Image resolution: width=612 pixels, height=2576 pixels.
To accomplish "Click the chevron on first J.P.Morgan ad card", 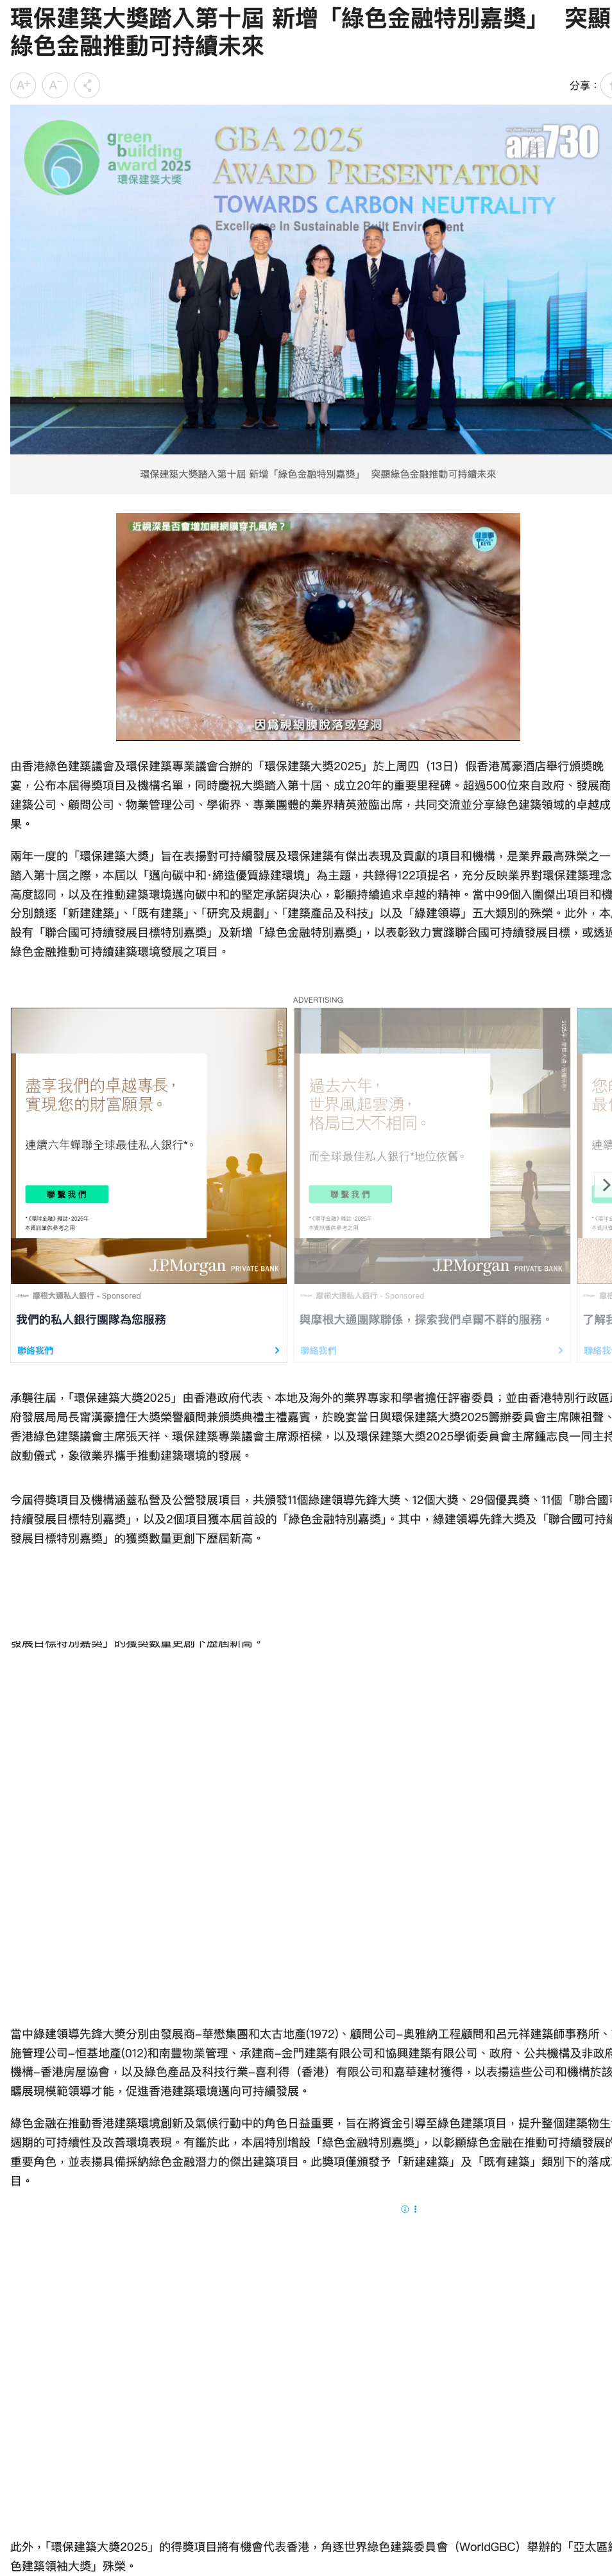I will [277, 1350].
